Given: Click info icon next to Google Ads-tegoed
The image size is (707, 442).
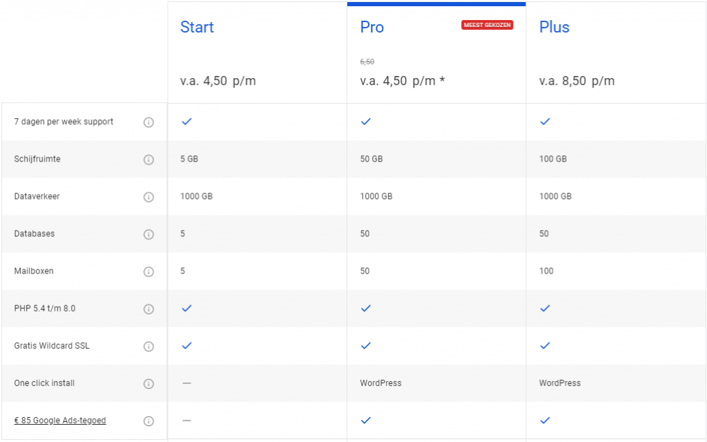Looking at the screenshot, I should click(148, 421).
